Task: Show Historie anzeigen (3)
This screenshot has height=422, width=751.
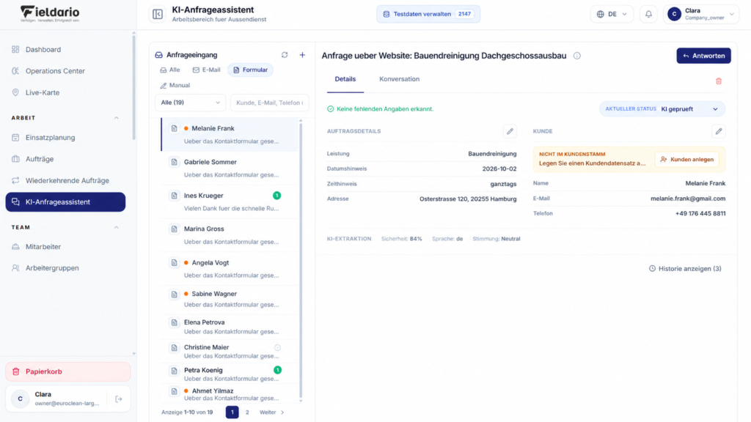Action: point(685,269)
